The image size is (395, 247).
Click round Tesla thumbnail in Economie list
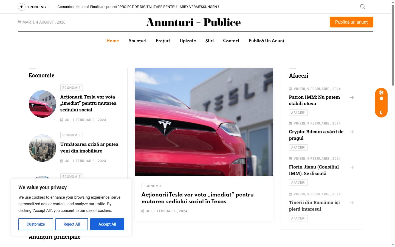pos(43,104)
